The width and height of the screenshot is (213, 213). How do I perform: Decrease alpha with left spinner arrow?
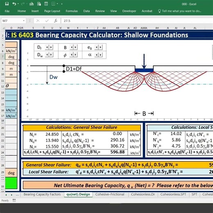point(96,55)
